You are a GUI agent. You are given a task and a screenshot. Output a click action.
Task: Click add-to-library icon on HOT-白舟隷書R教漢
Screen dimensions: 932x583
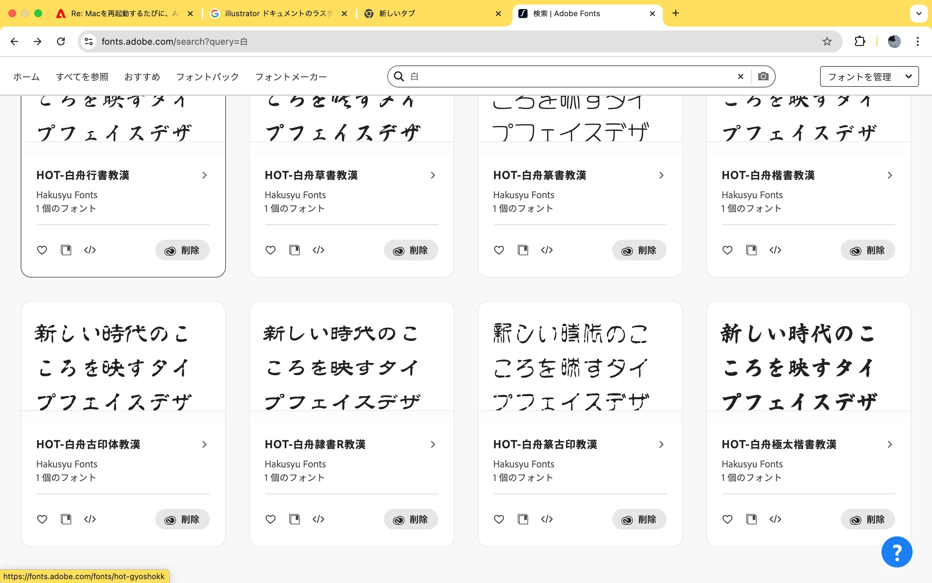(294, 520)
